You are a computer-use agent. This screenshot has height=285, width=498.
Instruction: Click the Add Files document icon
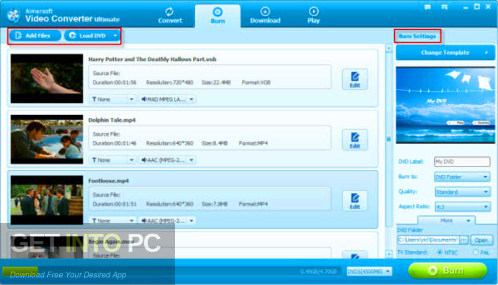click(x=18, y=35)
